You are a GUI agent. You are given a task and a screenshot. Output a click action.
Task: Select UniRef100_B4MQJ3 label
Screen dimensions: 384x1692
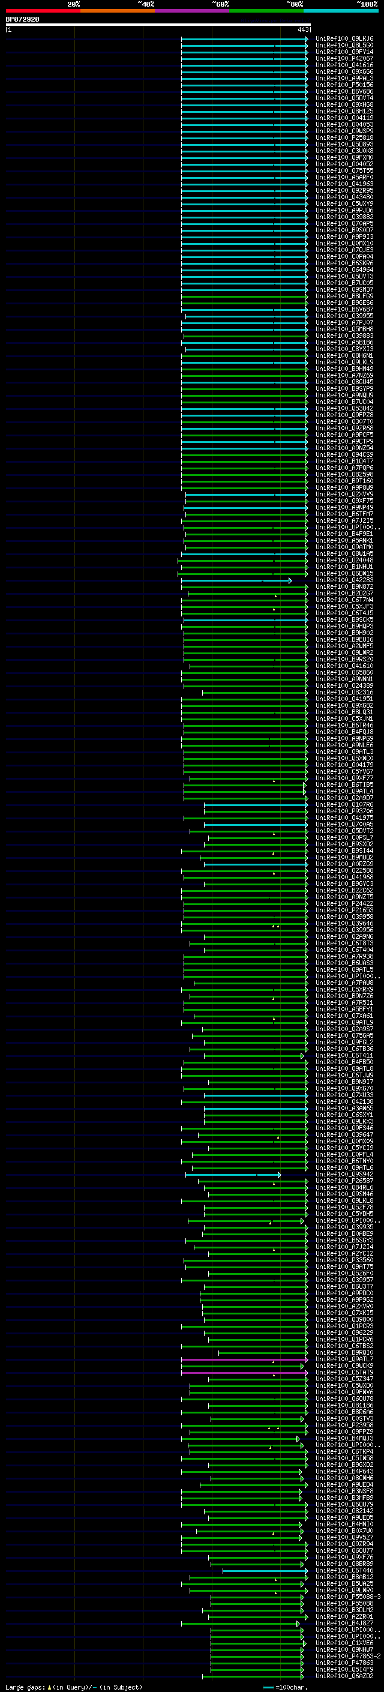pyautogui.click(x=344, y=1439)
